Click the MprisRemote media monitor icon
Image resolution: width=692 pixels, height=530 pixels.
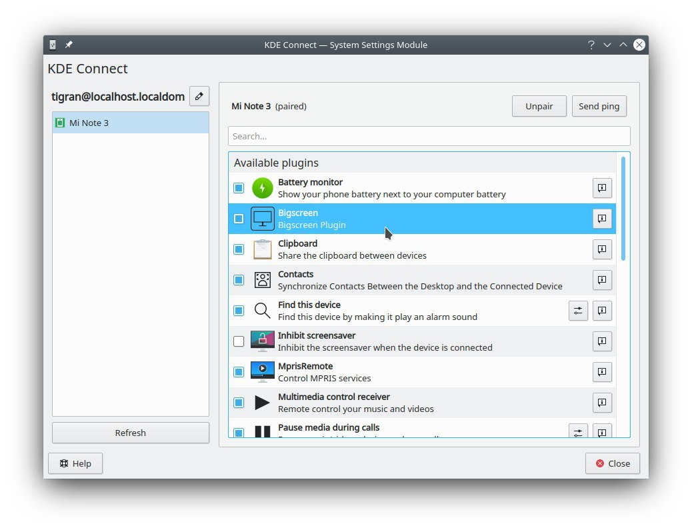262,372
